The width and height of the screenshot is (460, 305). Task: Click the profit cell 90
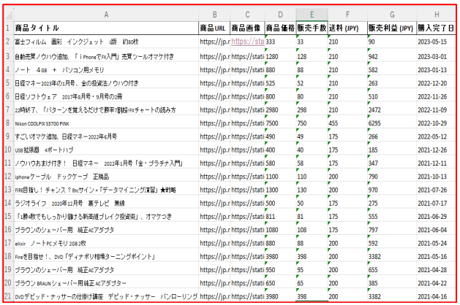click(392, 42)
